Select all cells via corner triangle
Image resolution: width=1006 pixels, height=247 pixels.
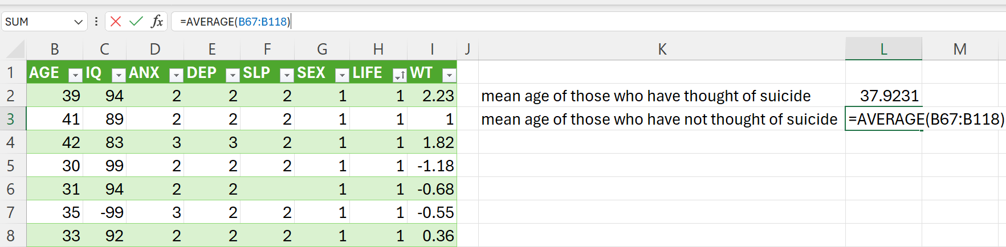15,50
